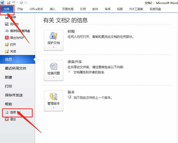Choose 关闭 menu entry text
The height and width of the screenshot is (143, 178).
click(x=13, y=51)
